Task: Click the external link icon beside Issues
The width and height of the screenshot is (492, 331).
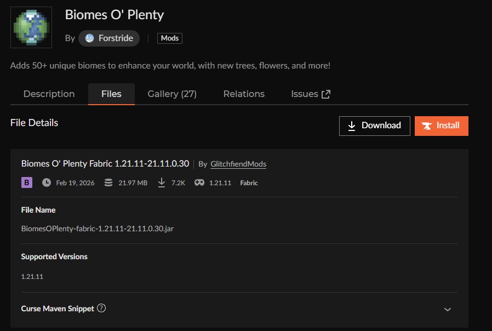Action: pos(326,94)
